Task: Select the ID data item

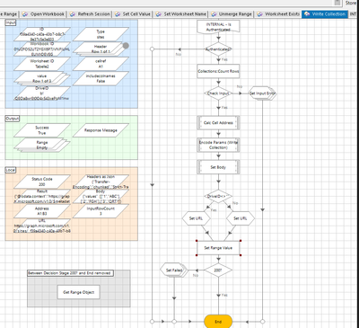Action: pyautogui.click(x=42, y=34)
